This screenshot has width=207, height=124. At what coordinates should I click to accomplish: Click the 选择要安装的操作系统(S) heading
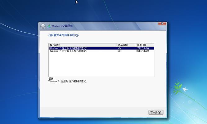pyautogui.click(x=64, y=35)
